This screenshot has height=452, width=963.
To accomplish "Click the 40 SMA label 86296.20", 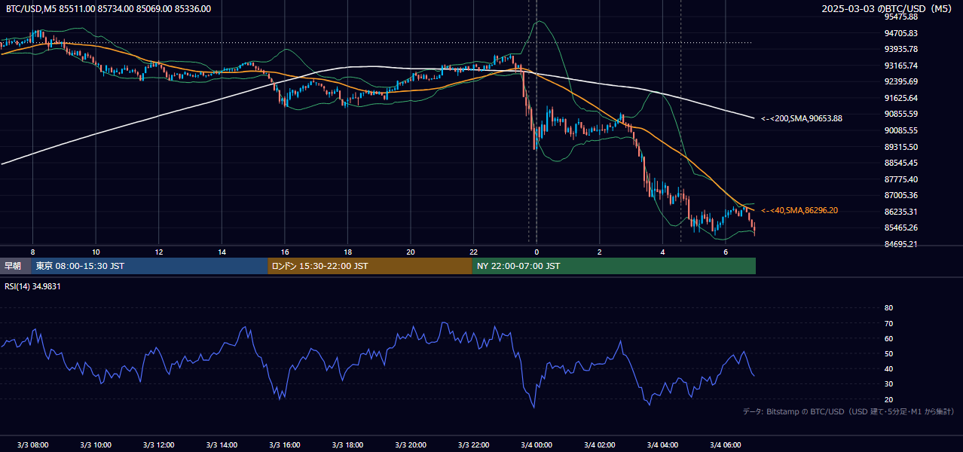I will click(x=799, y=210).
